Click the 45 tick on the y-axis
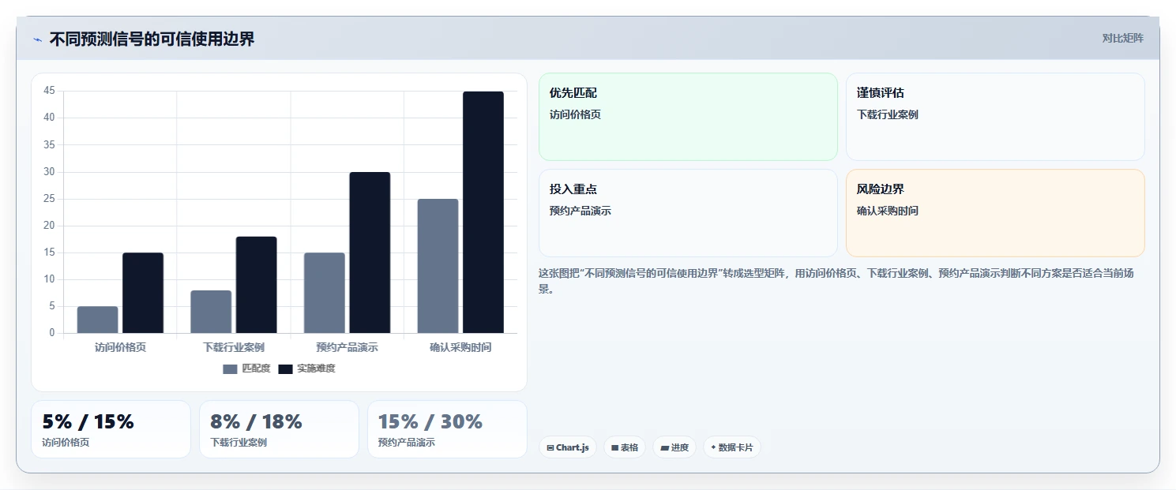Viewport: 1176px width, 490px height. 49,91
